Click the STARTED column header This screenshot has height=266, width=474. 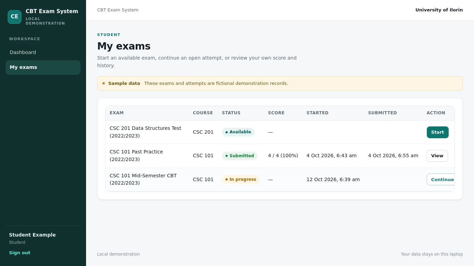tap(318, 113)
